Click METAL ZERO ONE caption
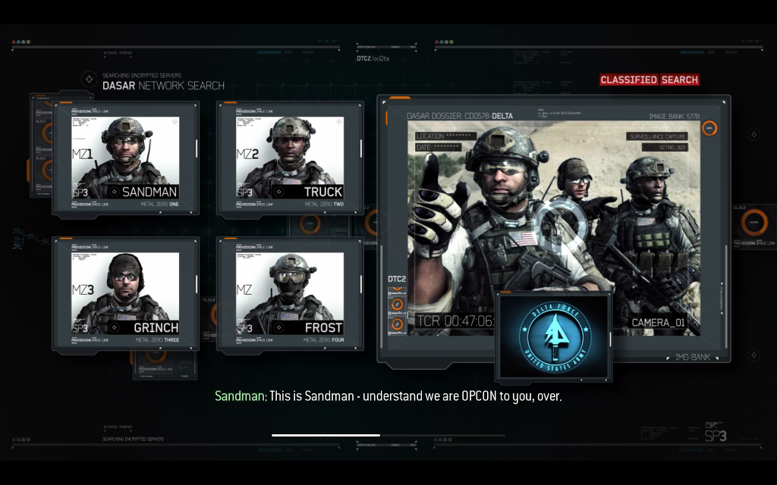 point(159,204)
